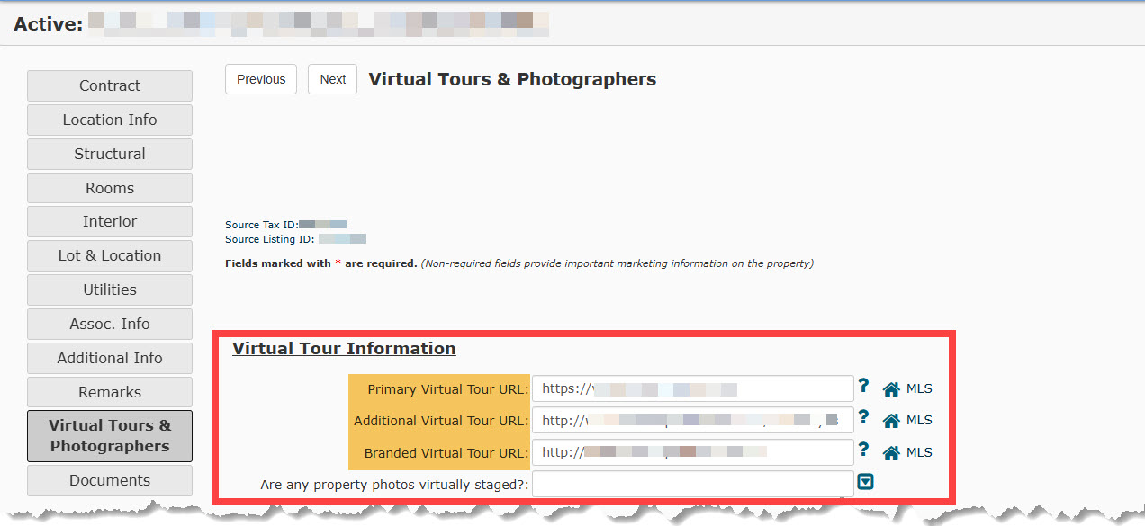This screenshot has width=1145, height=526.
Task: Click help icon for Additional Virtual Tour URL
Action: tap(863, 417)
